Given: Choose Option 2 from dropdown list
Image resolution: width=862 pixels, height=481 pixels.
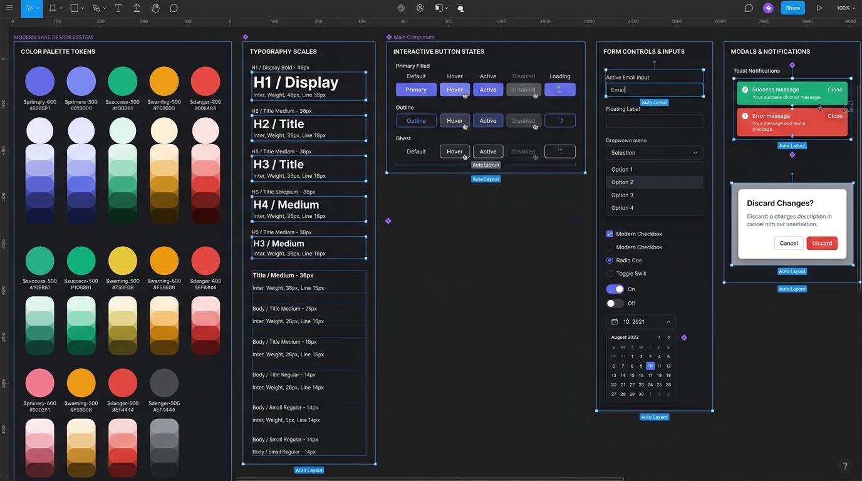Looking at the screenshot, I should (x=654, y=182).
